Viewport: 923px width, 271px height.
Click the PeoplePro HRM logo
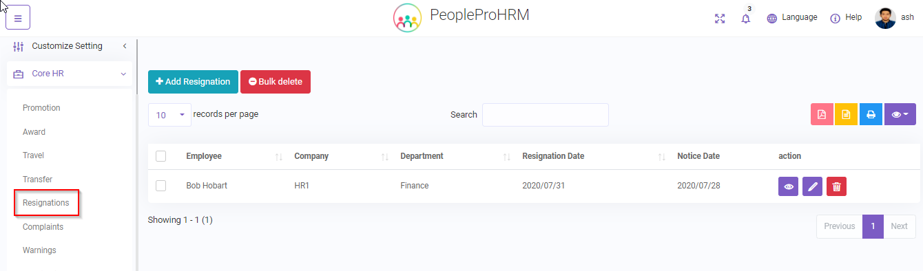point(407,18)
